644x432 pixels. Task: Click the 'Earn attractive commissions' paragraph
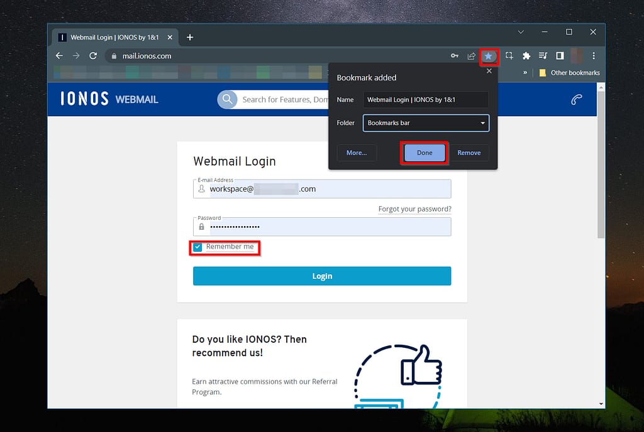265,387
